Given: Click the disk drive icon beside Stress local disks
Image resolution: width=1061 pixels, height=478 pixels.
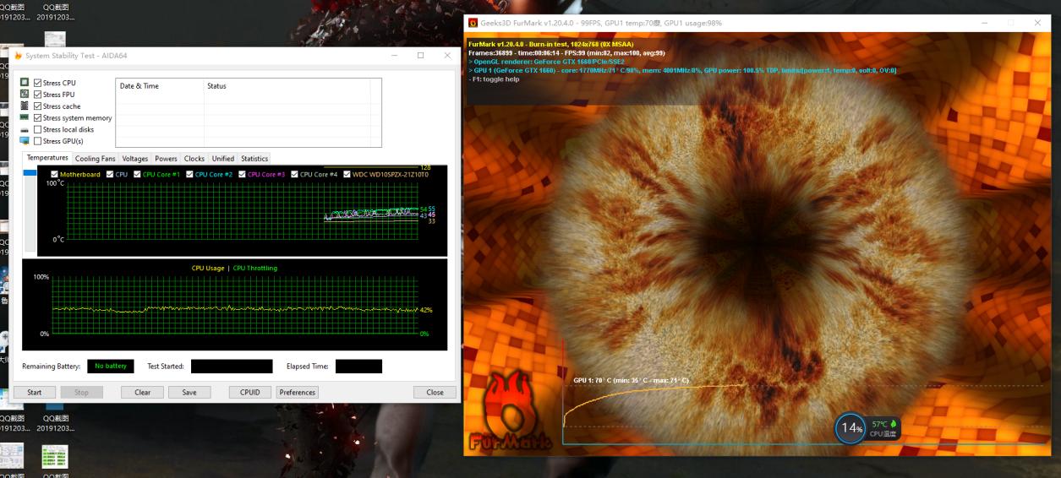Looking at the screenshot, I should point(25,130).
